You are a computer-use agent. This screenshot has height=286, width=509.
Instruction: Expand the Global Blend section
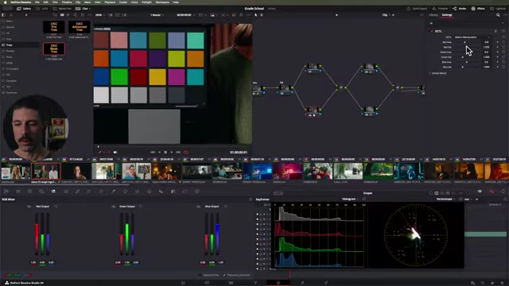(438, 73)
